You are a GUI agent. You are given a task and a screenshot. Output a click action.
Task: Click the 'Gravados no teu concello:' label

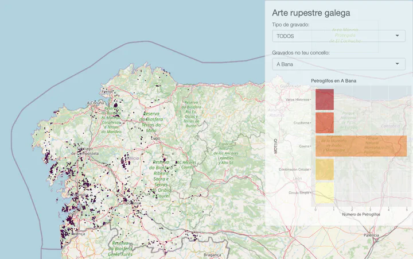(x=301, y=53)
